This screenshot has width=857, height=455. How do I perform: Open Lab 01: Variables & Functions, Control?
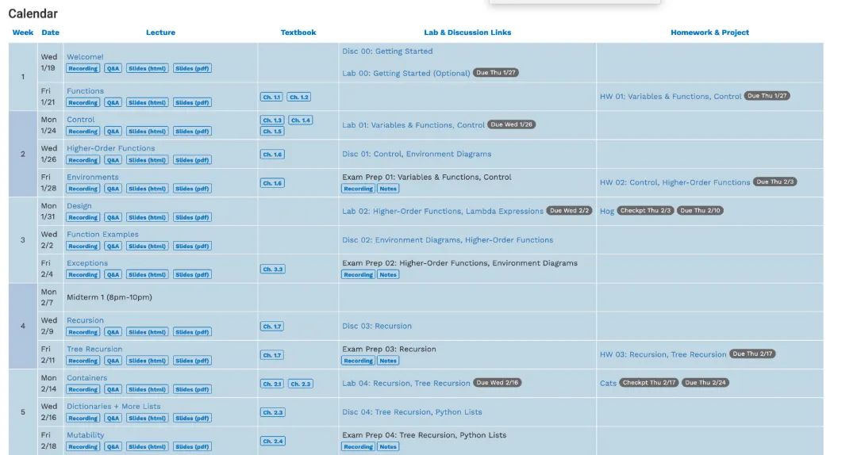[413, 125]
